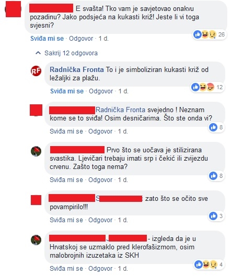Like the 'stilizirana svastika' comment
Screen dimensions: 243x277
66,180
